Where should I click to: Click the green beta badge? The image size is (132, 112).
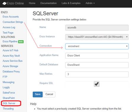click(21, 42)
